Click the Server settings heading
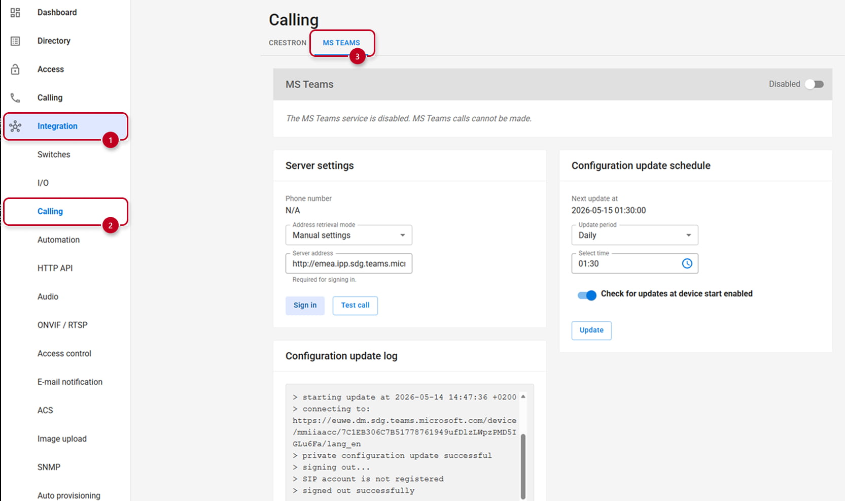 point(320,165)
